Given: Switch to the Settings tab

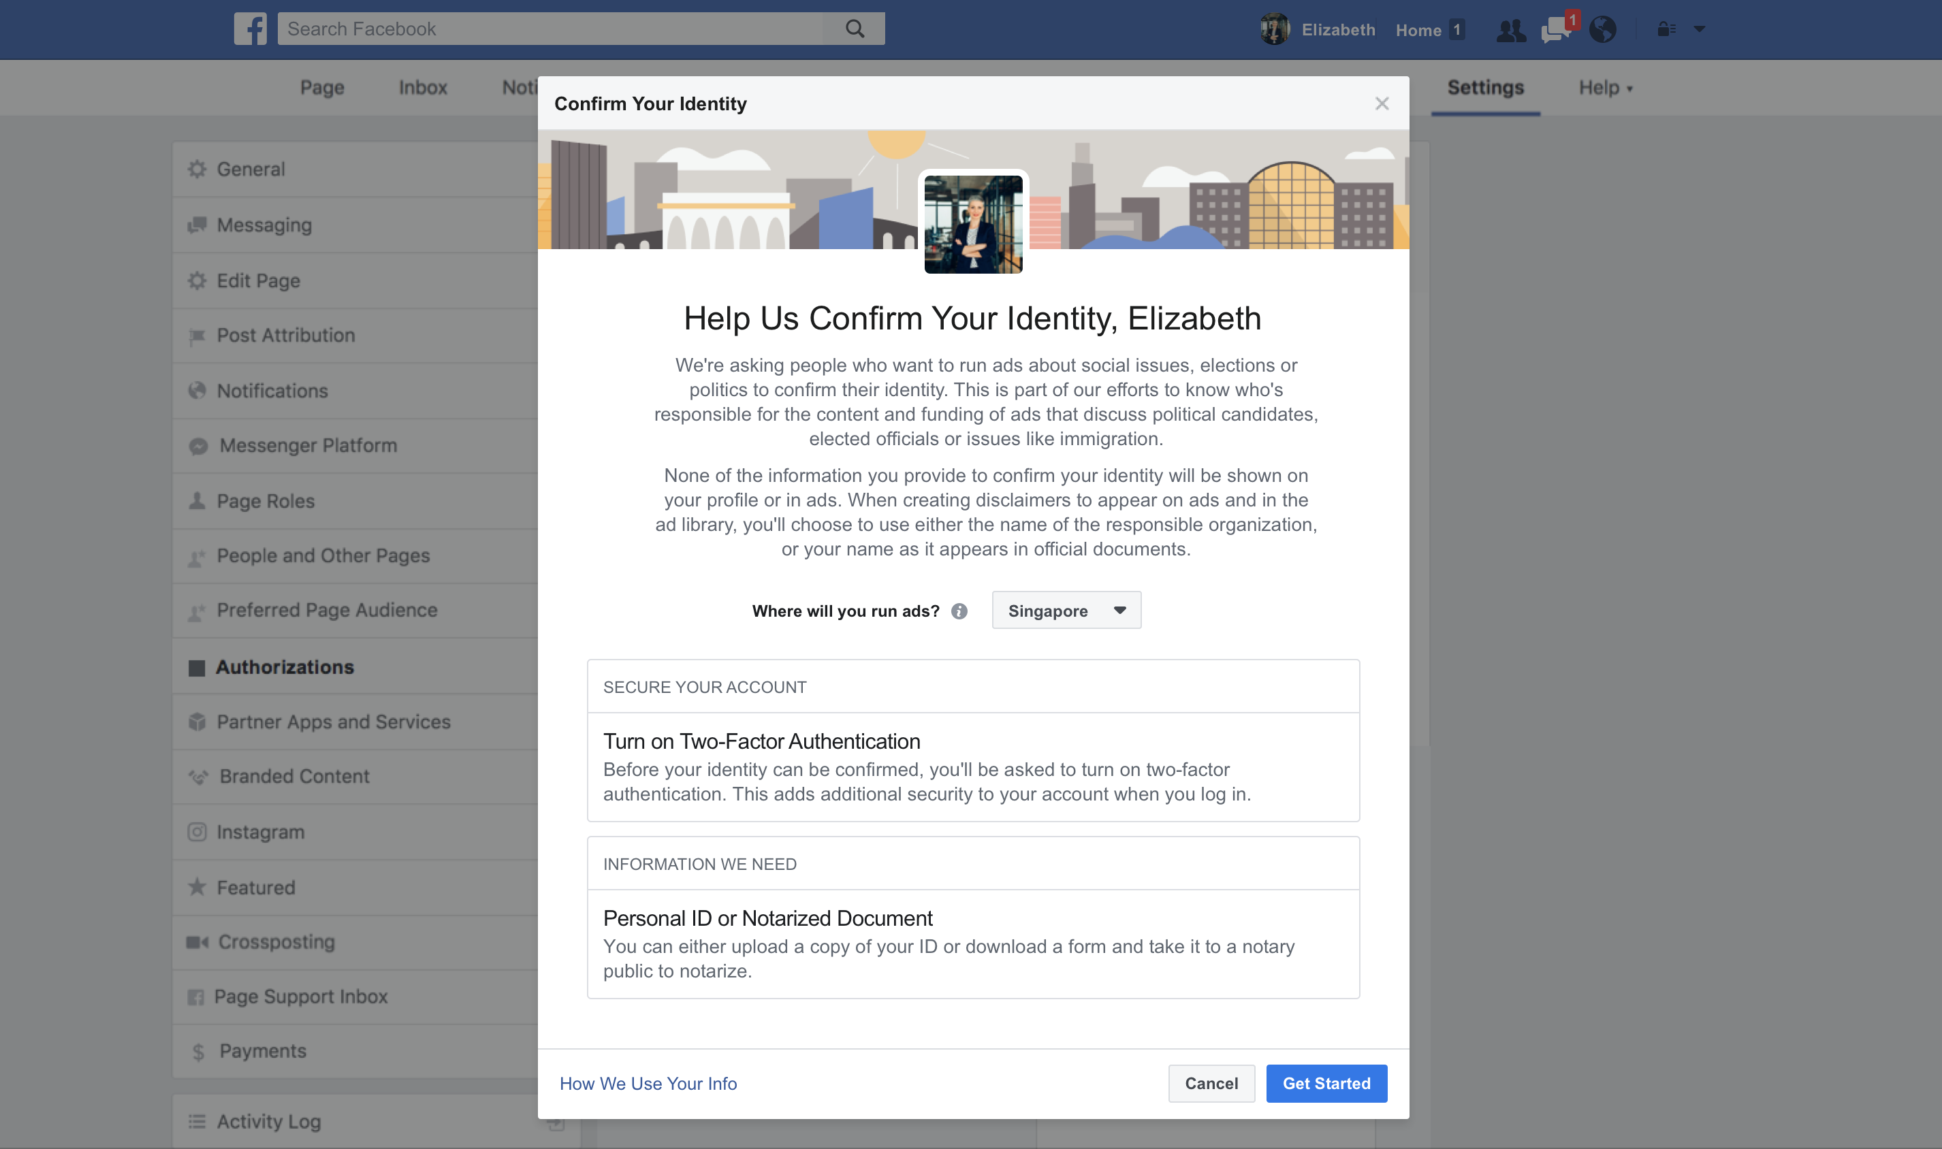Looking at the screenshot, I should point(1485,88).
